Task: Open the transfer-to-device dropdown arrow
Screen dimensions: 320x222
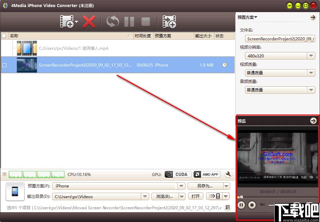Action: coord(226,196)
